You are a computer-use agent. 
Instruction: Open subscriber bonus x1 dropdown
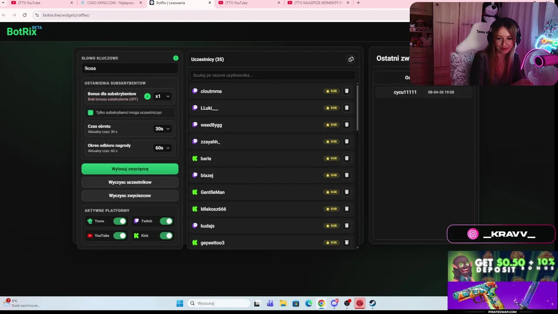(162, 96)
